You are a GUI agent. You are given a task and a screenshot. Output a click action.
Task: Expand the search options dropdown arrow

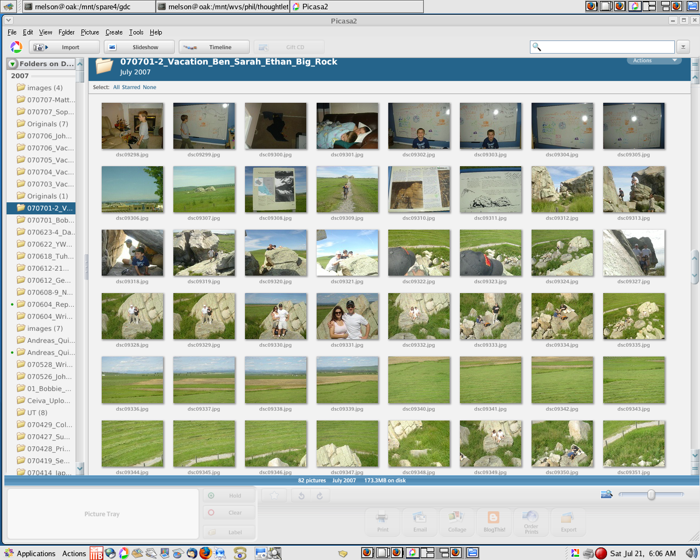tap(682, 47)
